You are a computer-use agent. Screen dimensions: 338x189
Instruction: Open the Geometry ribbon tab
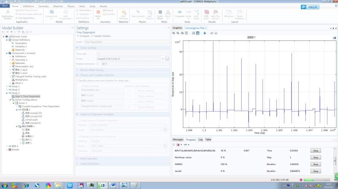43,7
